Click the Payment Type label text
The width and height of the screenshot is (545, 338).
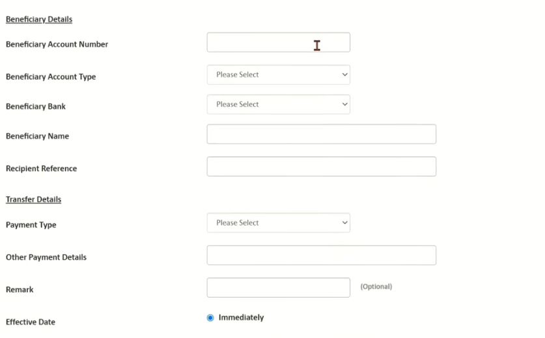(31, 225)
